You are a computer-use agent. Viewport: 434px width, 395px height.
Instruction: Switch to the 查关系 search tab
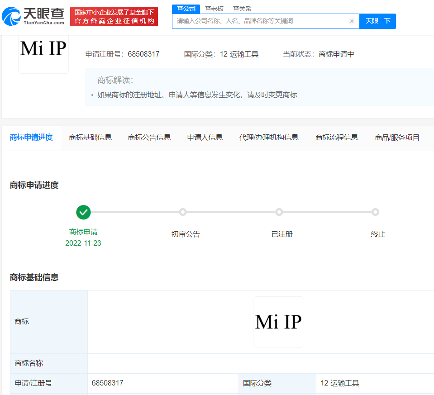point(242,9)
